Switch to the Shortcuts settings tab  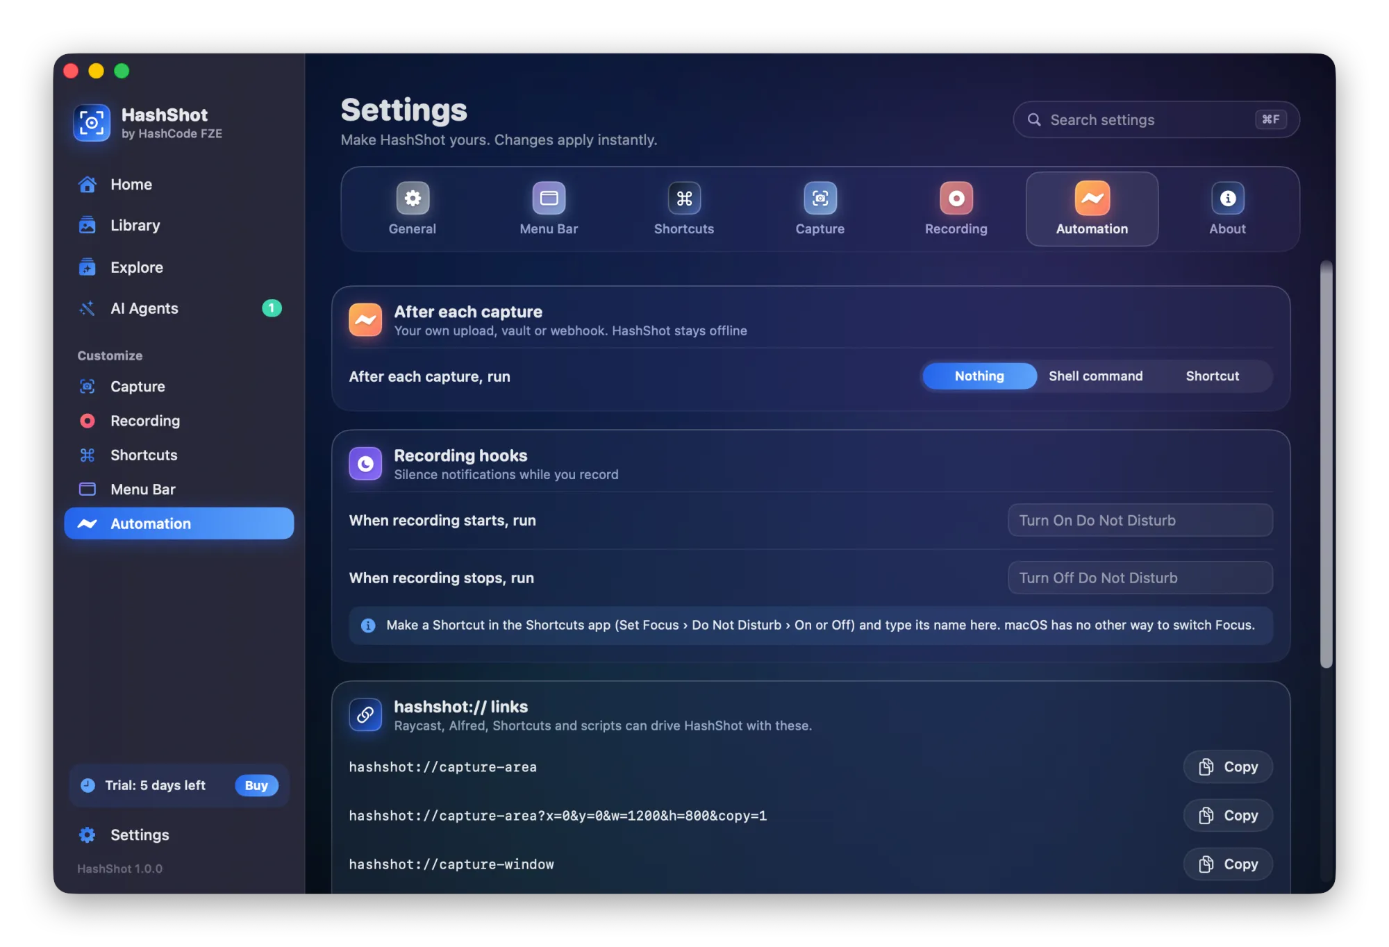684,209
